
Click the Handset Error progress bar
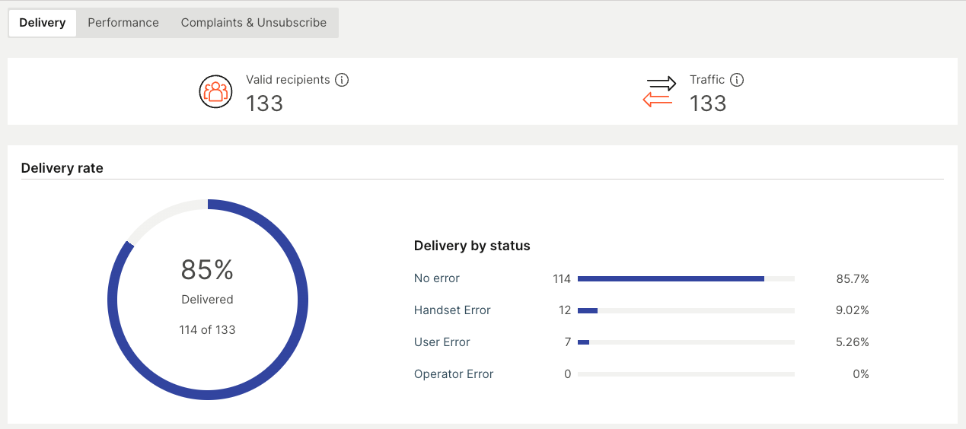[685, 310]
